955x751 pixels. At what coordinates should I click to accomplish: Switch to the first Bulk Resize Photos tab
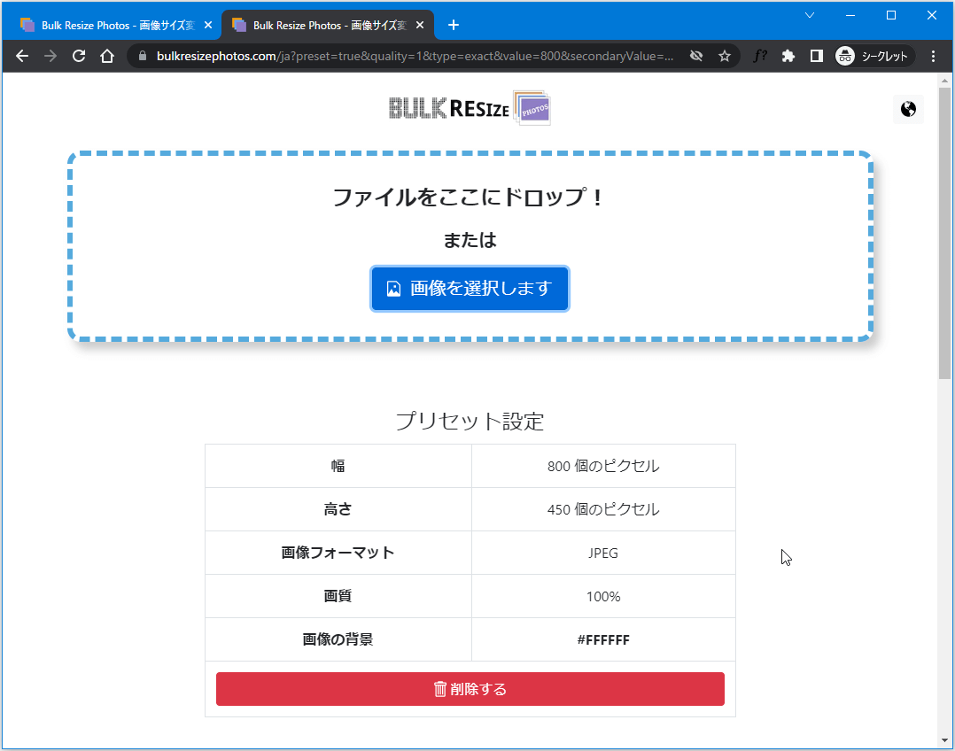click(x=111, y=26)
